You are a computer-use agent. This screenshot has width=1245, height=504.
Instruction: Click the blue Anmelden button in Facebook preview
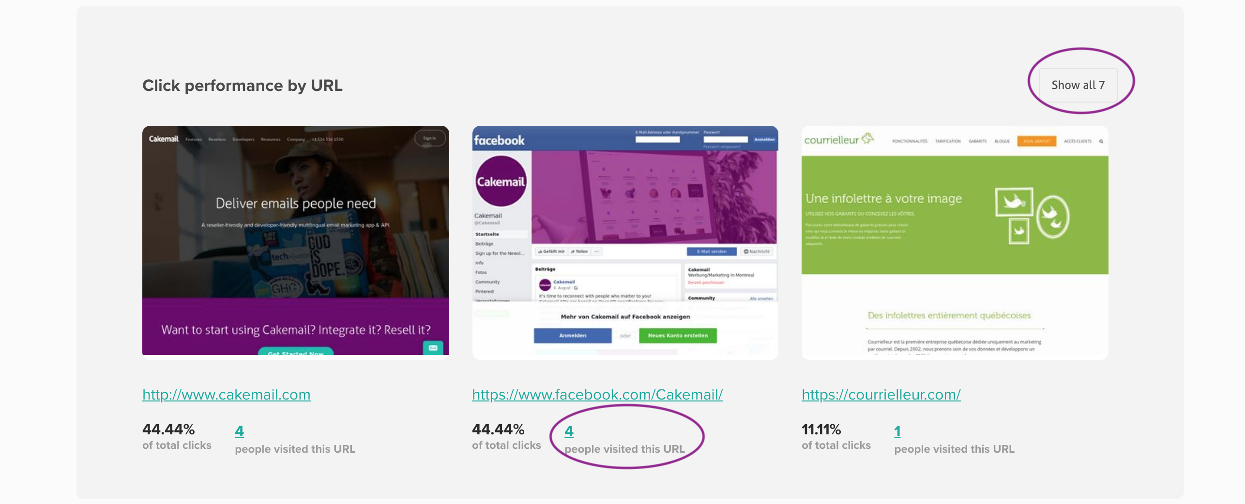(x=573, y=335)
